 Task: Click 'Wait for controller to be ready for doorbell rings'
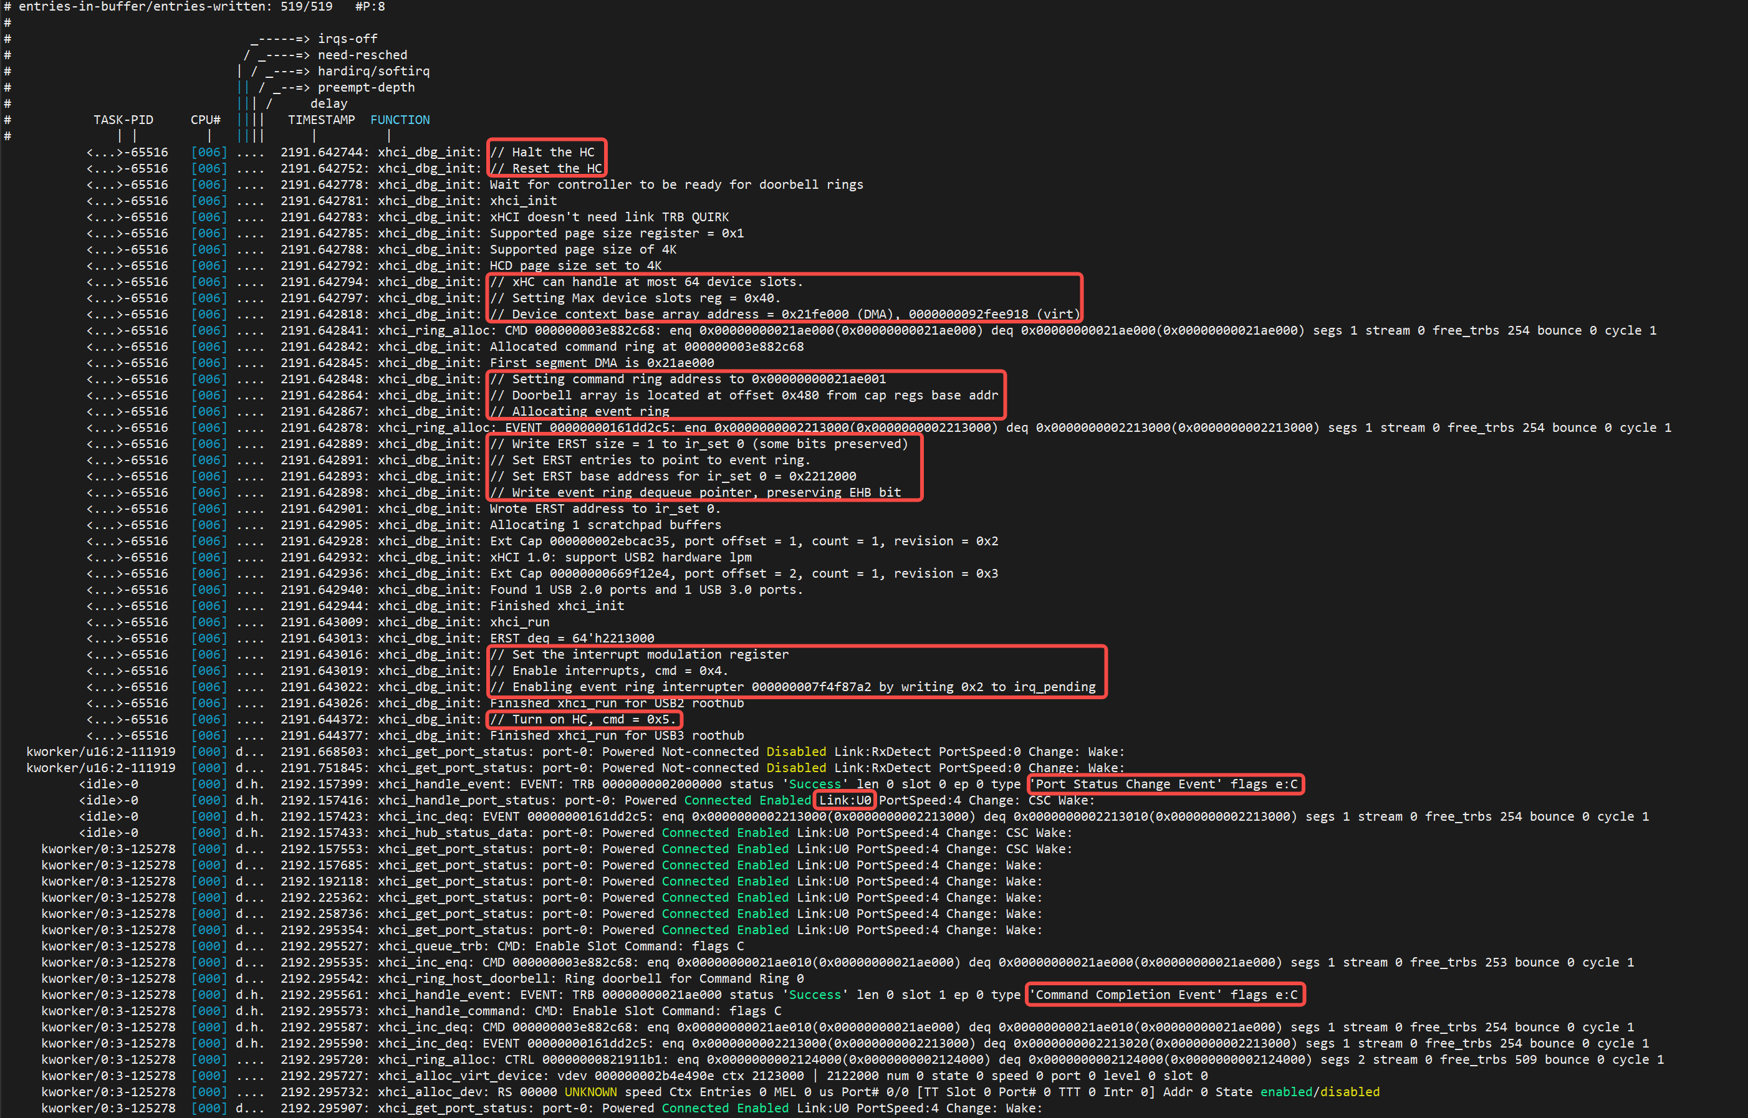coord(676,184)
